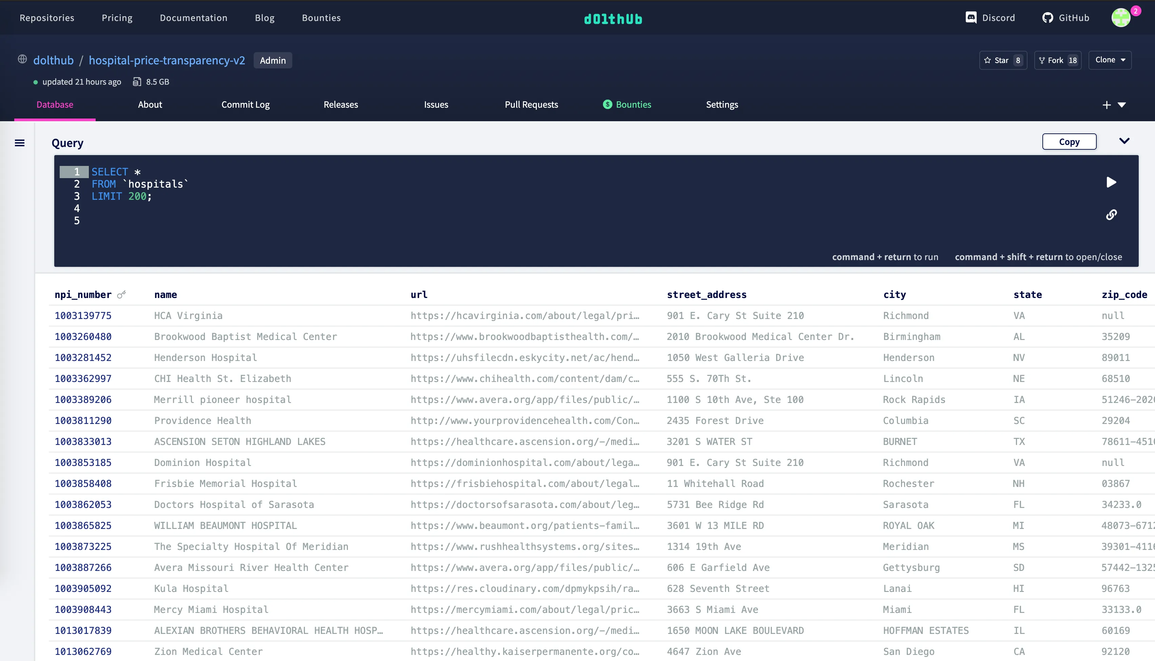Open the shareable query link icon

tap(1112, 214)
